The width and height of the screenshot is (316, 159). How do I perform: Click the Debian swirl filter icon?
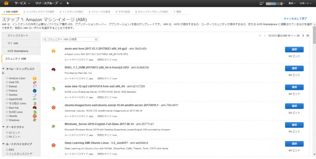(35, 86)
